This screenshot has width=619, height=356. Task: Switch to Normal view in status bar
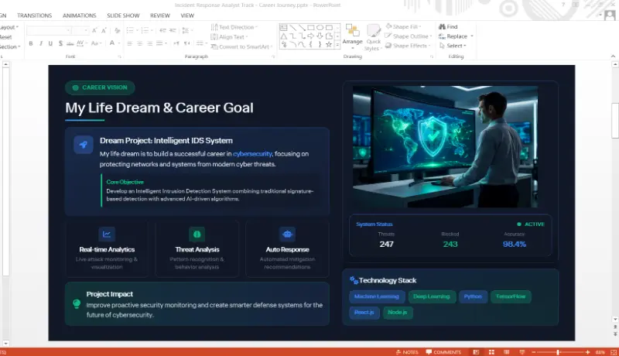click(476, 352)
